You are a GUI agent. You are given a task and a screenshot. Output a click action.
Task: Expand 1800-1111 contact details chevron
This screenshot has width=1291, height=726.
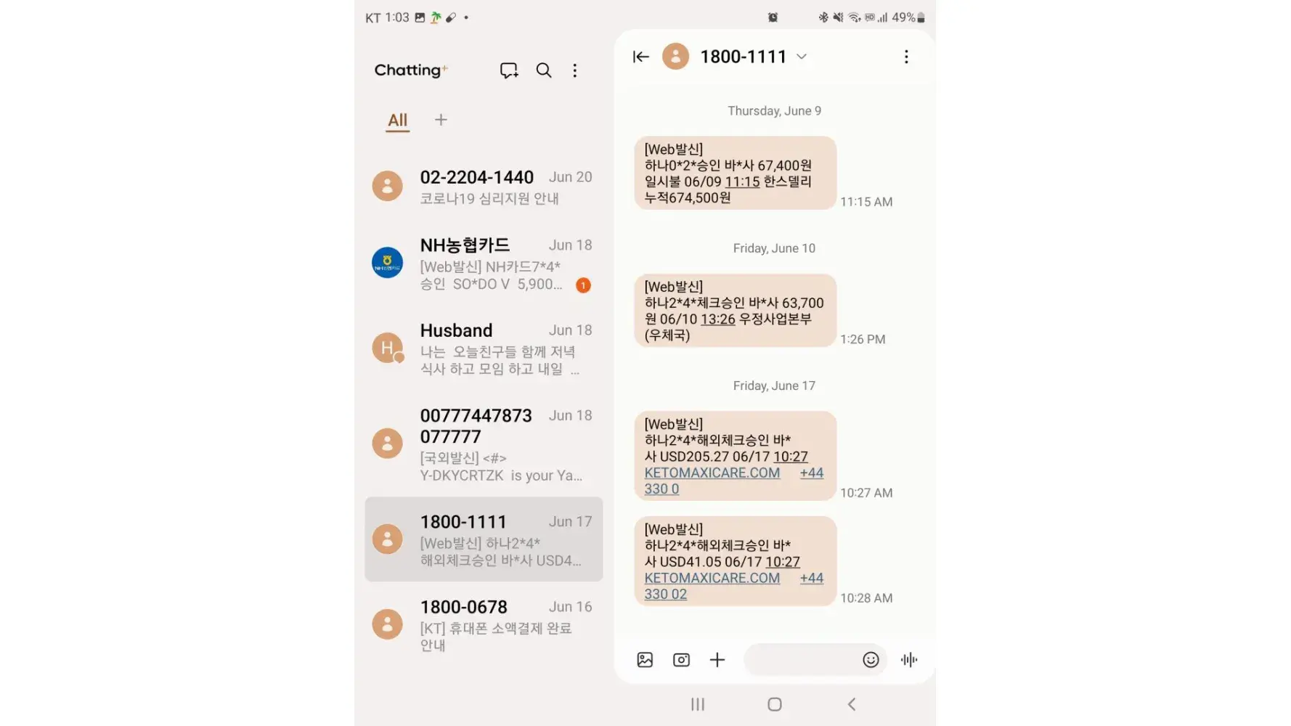pos(802,57)
